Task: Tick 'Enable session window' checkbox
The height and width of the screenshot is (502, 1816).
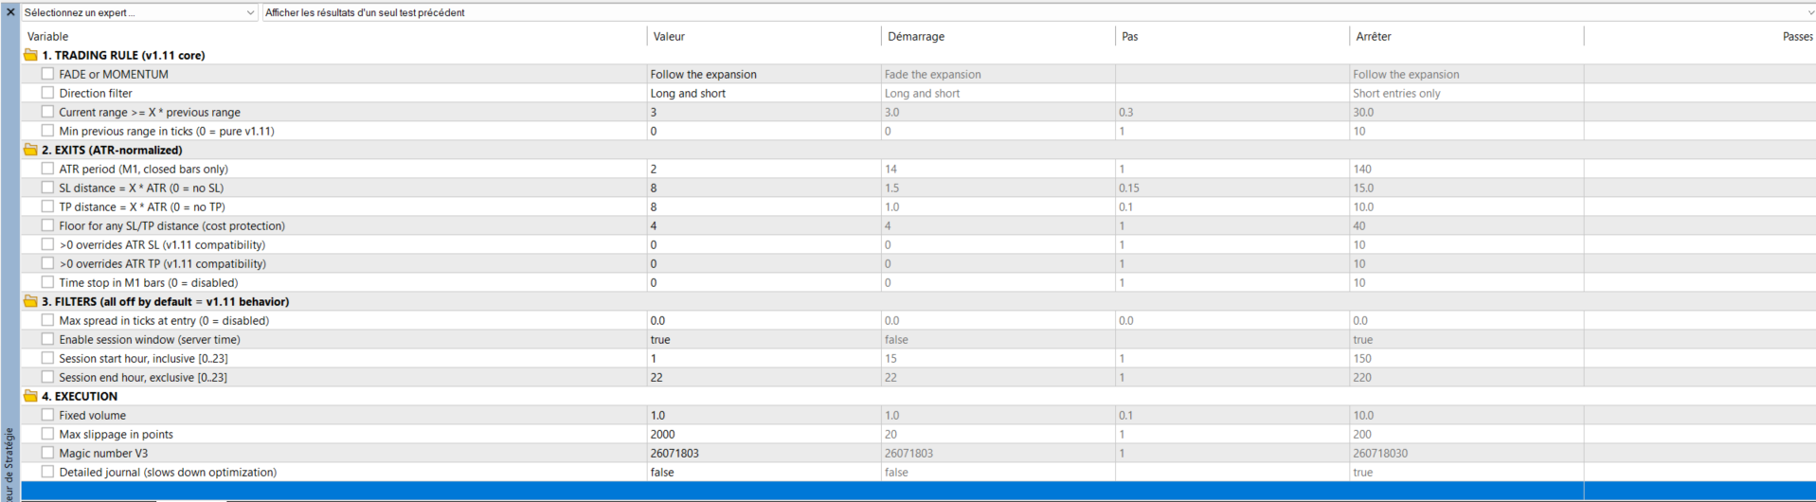Action: point(47,339)
